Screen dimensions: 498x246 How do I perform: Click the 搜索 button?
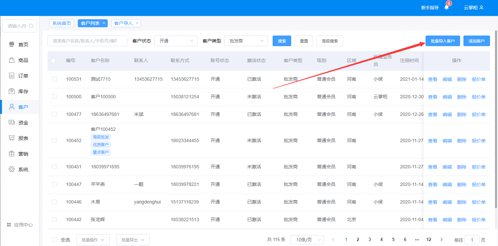[282, 41]
